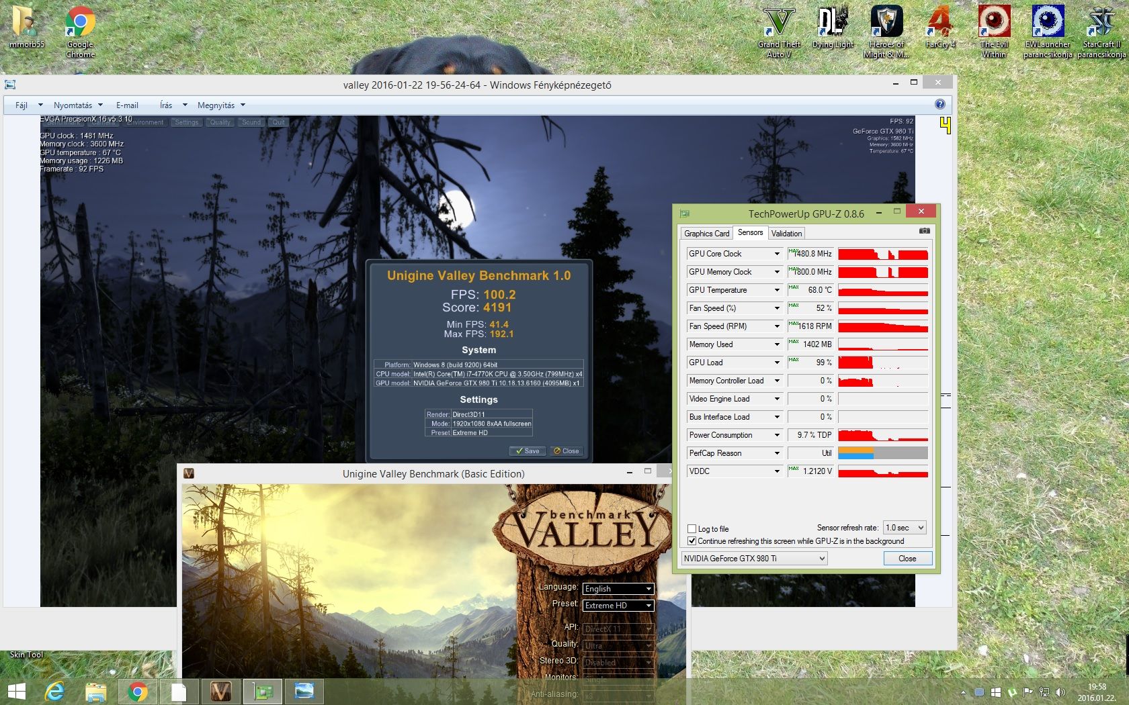
Task: Expand Memory Used sensor dropdown
Action: [x=777, y=344]
